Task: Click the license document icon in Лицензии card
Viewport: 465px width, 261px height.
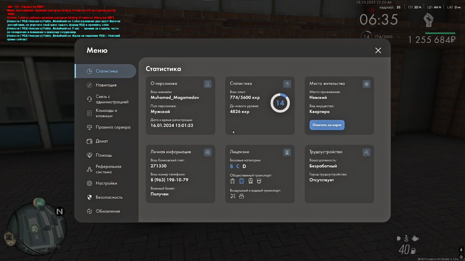Action: tap(287, 152)
